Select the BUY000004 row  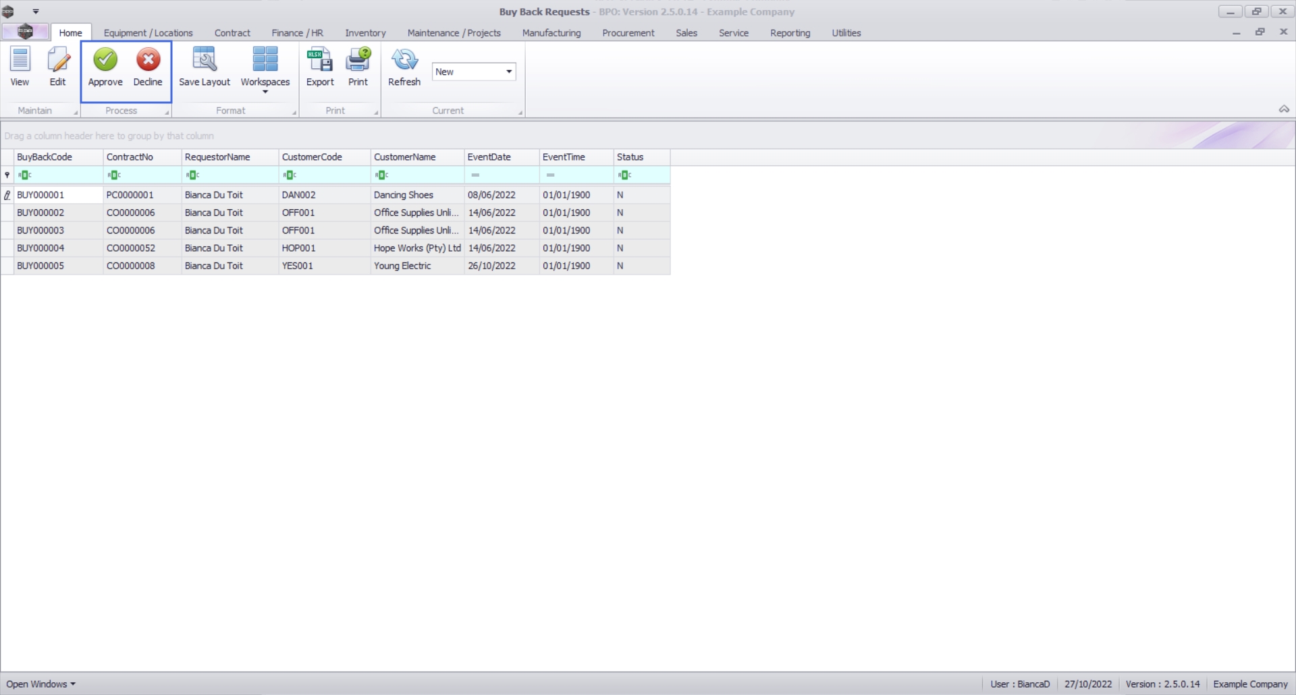335,248
